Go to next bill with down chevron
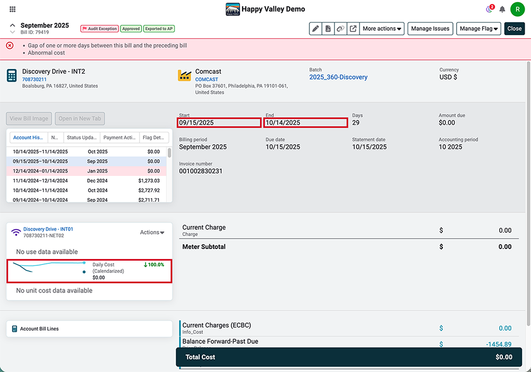Viewport: 531px width, 372px height. [13, 32]
